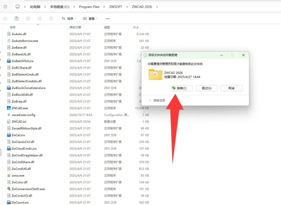This screenshot has width=281, height=205.
Task: Expand the chevron before 此电脑 breadcrumb
Action: point(25,7)
